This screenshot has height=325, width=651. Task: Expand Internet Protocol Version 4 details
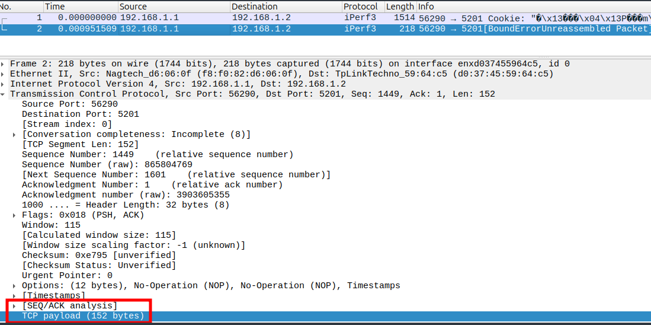click(4, 84)
